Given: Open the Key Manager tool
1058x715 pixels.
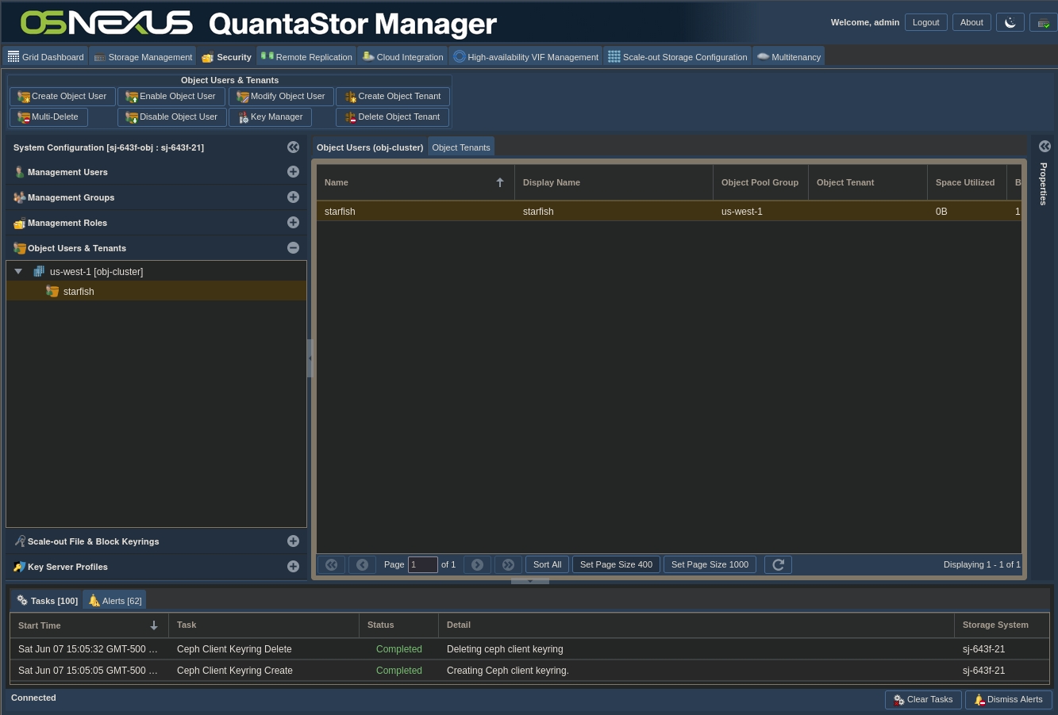Looking at the screenshot, I should [x=270, y=117].
